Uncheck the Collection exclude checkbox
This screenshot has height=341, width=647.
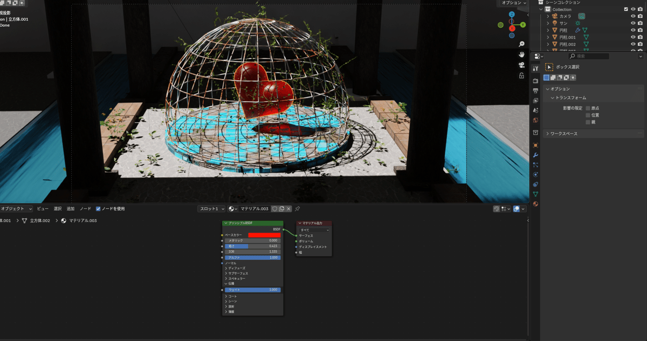pyautogui.click(x=626, y=9)
